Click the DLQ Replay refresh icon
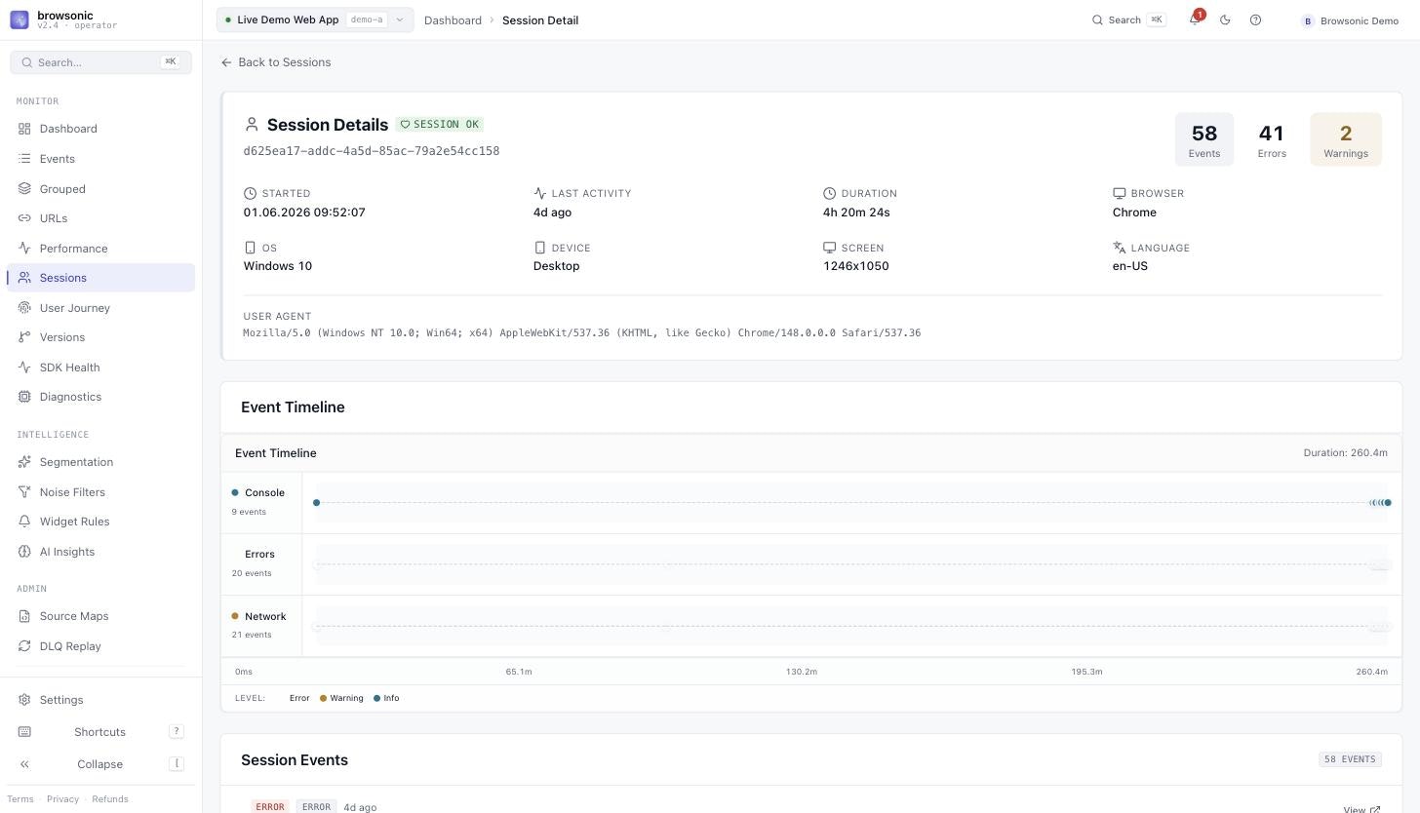 click(24, 646)
